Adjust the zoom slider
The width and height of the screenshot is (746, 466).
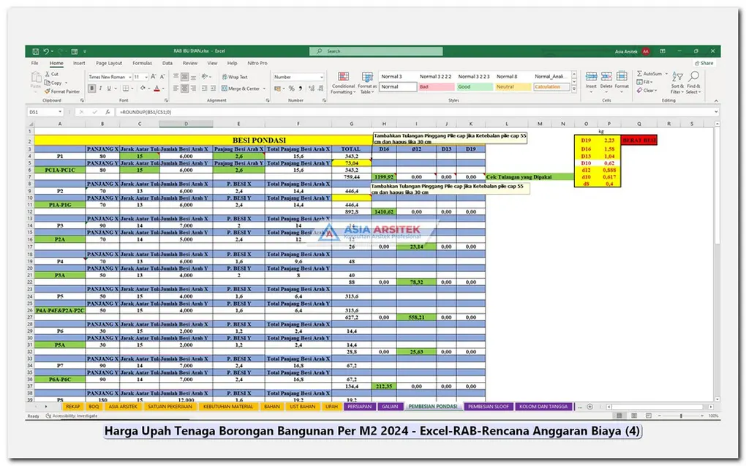coord(681,416)
